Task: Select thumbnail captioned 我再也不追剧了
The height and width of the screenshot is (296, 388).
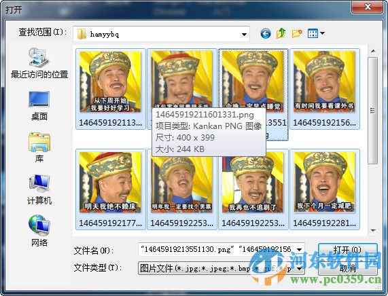Action: [x=253, y=184]
